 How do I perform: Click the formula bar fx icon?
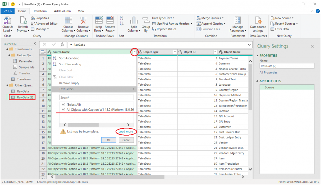click(62, 44)
